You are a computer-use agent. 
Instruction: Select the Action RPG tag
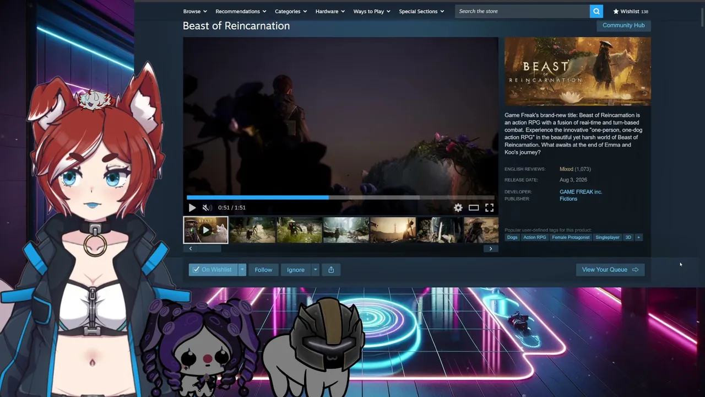point(535,237)
